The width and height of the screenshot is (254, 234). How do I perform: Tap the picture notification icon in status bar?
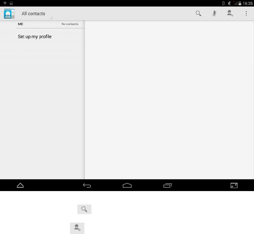pos(11,3)
